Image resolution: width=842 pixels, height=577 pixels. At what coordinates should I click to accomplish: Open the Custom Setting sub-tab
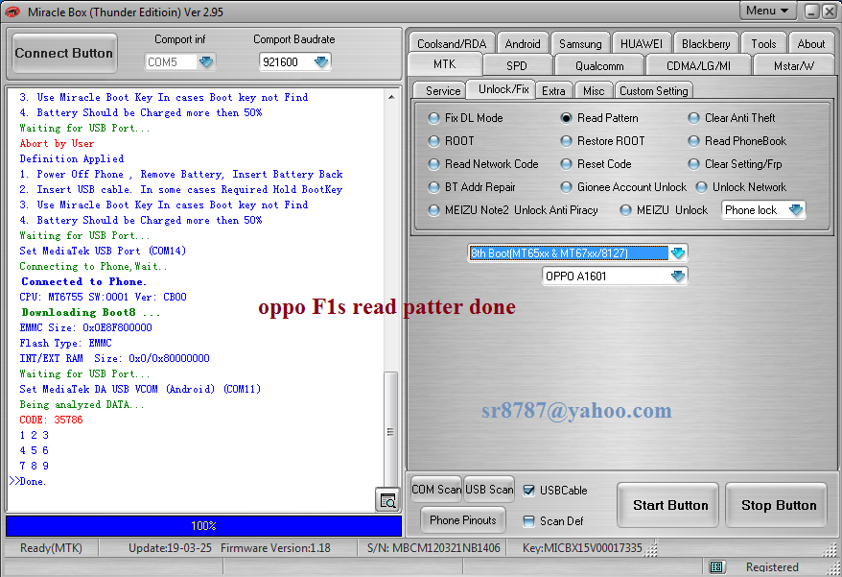click(653, 91)
